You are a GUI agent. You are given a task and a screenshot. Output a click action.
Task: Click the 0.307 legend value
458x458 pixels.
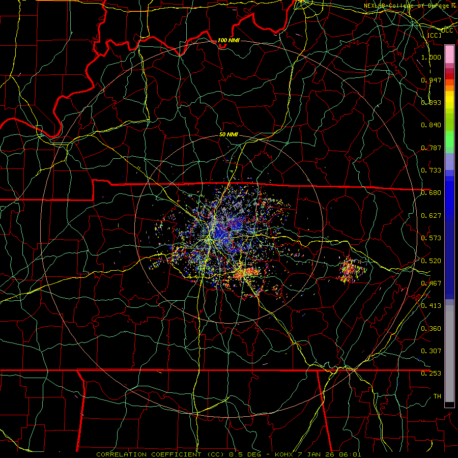[x=431, y=351]
